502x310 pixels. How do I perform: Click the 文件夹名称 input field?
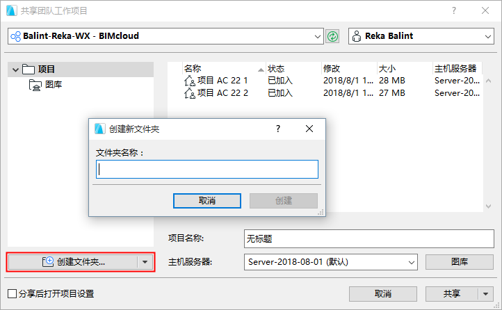tap(207, 169)
